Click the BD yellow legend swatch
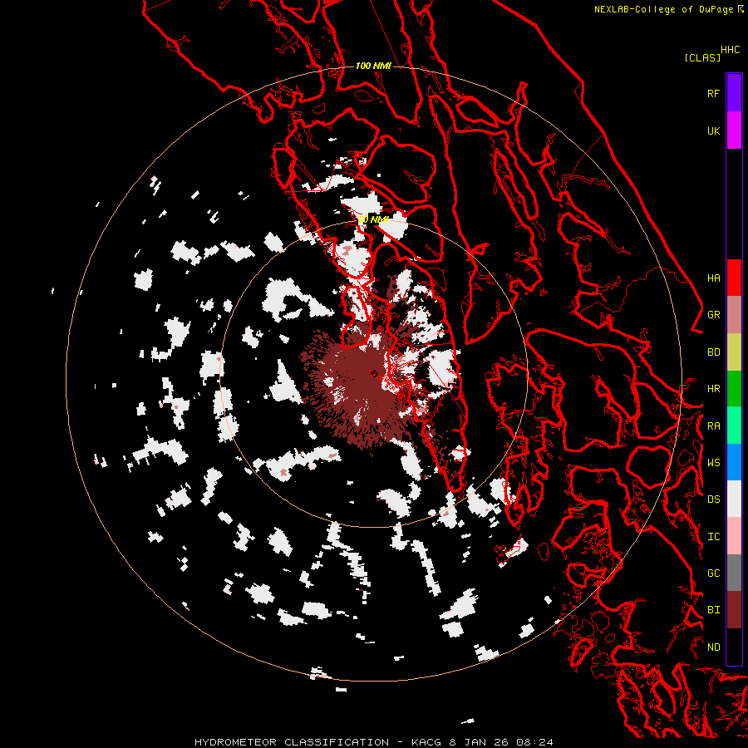The height and width of the screenshot is (748, 748). pyautogui.click(x=734, y=352)
